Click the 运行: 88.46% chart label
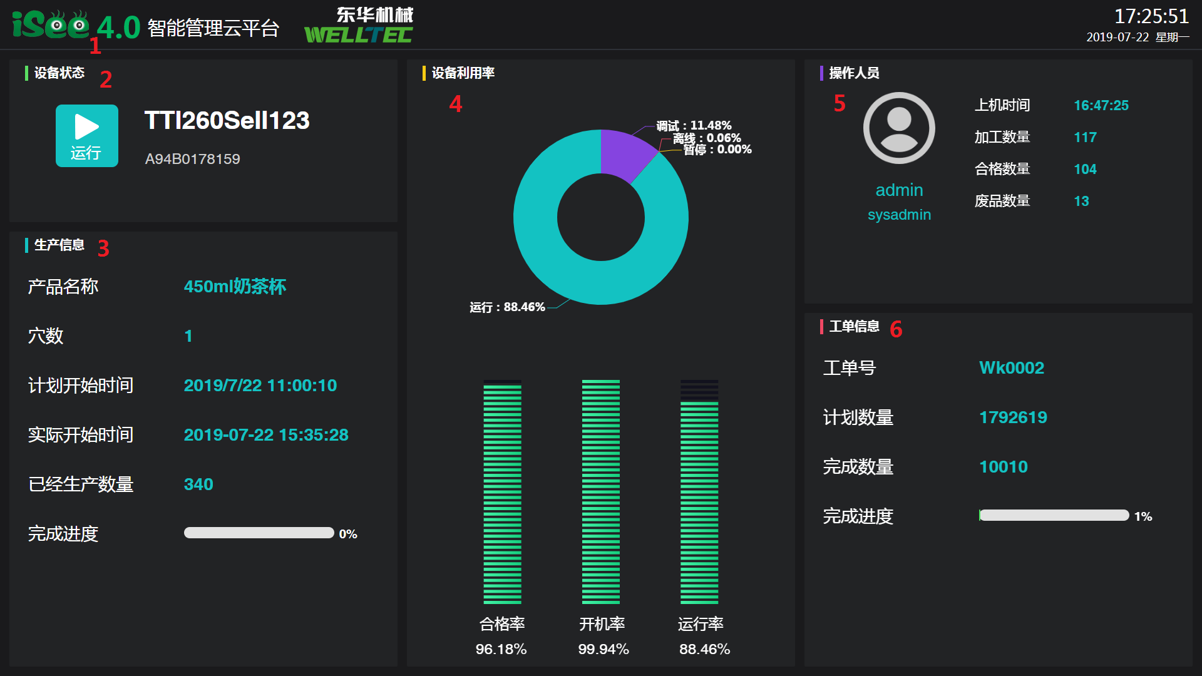1202x676 pixels. click(507, 307)
